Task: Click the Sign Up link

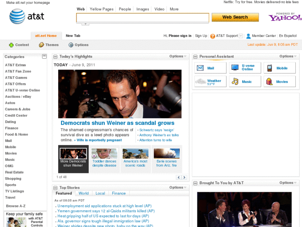Action: click(x=201, y=36)
